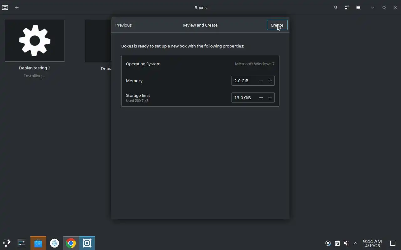
Task: Increase Storage limit with plus button
Action: (x=270, y=97)
